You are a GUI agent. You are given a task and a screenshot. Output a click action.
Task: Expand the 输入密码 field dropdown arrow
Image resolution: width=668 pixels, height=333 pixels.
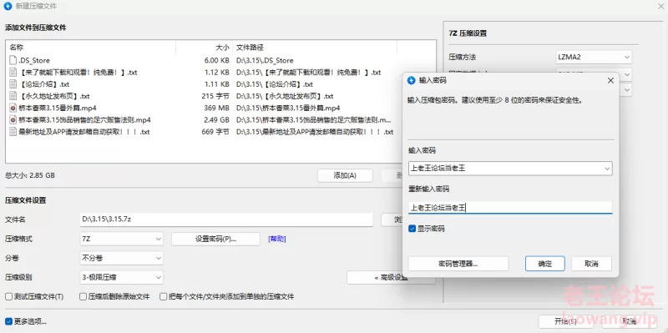[607, 169]
